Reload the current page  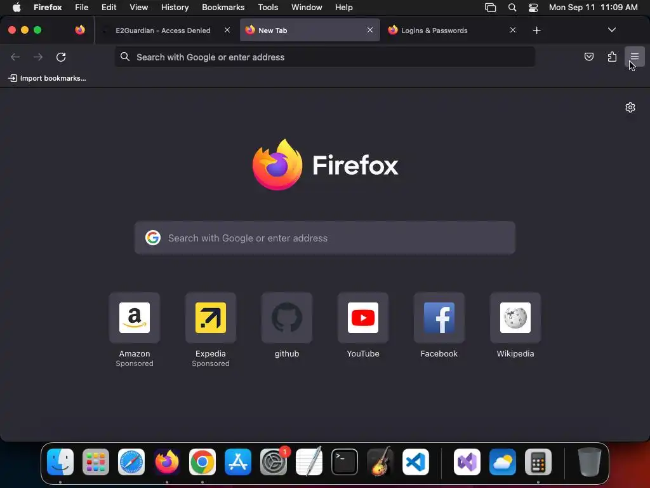point(61,57)
